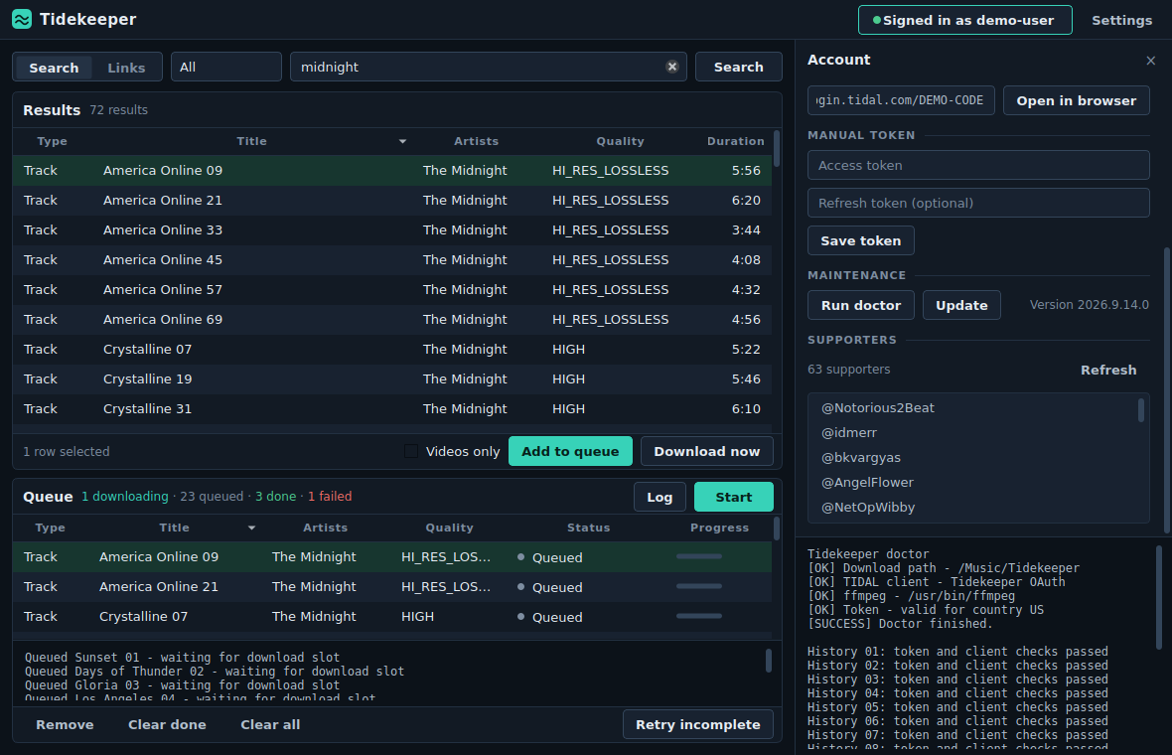Click supporter @Notorious2Beat
Viewport: 1172px width, 755px height.
(877, 408)
